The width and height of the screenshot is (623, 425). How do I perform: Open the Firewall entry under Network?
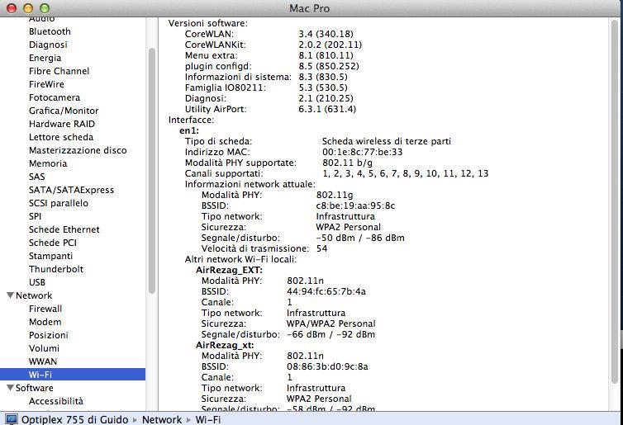coord(45,309)
